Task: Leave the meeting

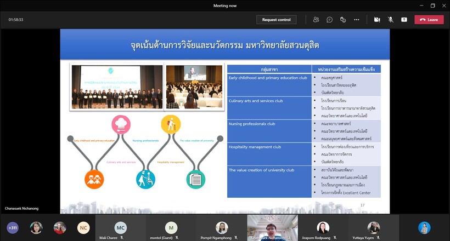Action: pyautogui.click(x=429, y=20)
